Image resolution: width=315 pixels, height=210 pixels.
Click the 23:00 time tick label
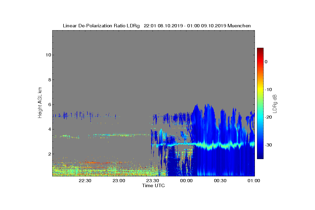(119, 181)
